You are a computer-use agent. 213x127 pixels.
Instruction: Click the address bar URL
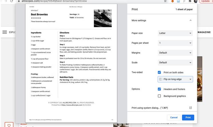(54, 1)
